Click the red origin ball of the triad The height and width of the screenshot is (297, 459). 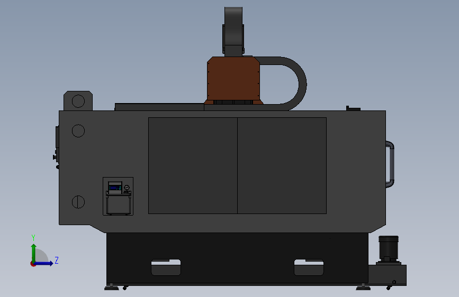33,264
